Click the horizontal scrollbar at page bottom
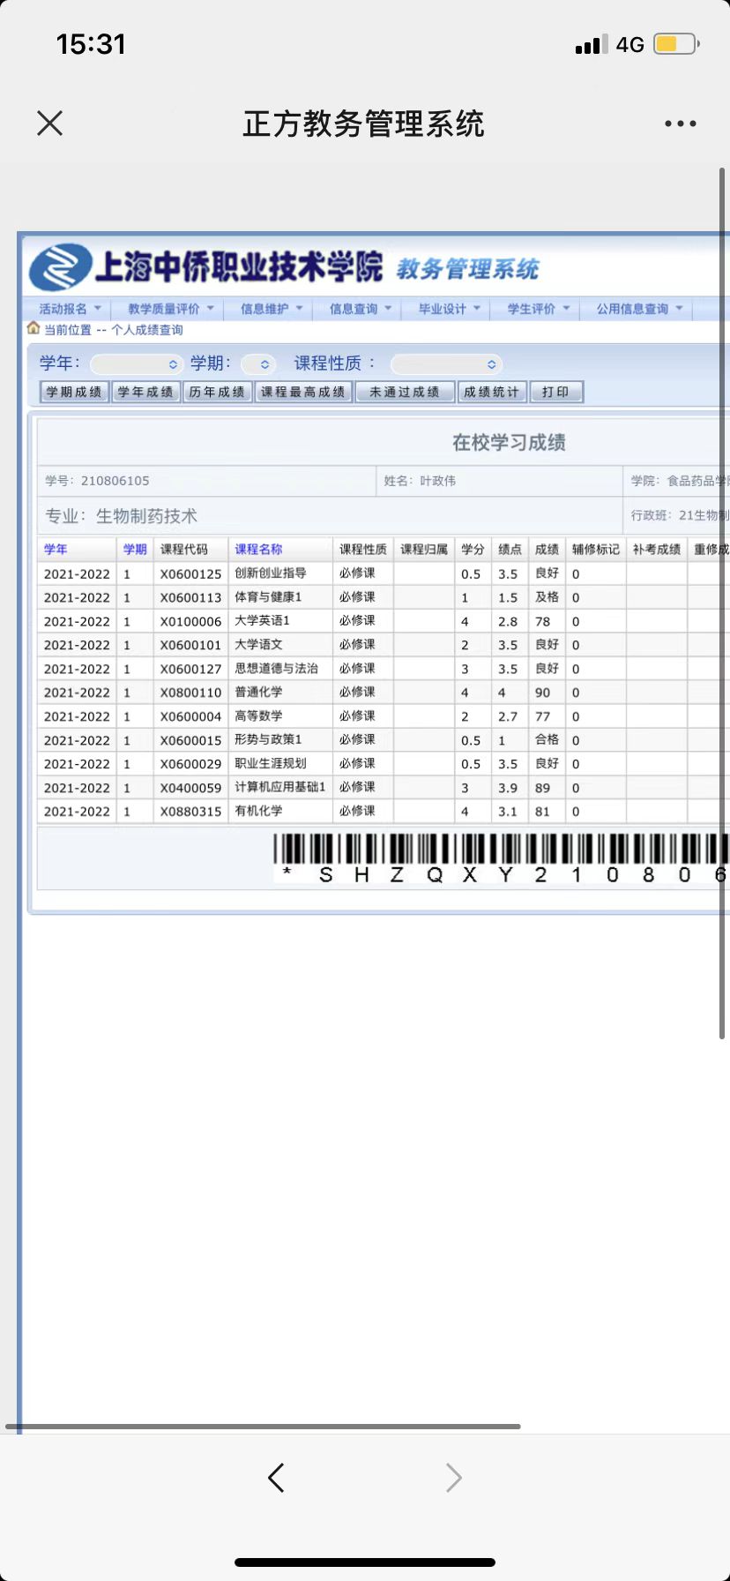 pos(263,1426)
